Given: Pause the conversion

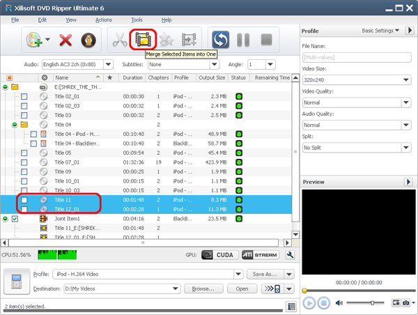Looking at the screenshot, I should click(x=243, y=40).
